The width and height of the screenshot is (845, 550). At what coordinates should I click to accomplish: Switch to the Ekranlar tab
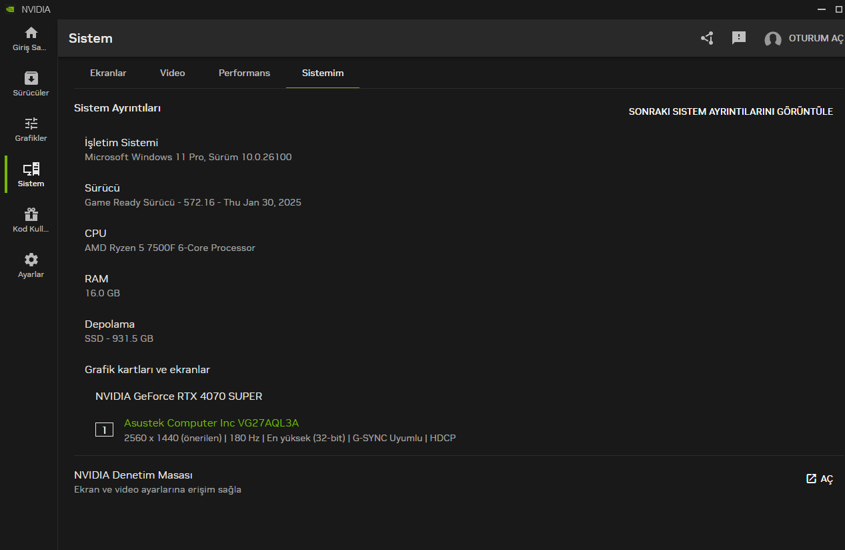pyautogui.click(x=108, y=73)
